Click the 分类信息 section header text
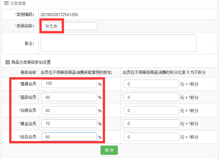The image size is (219, 160). coord(18,3)
